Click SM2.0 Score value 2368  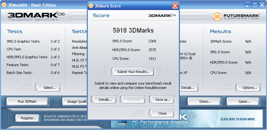[152, 41]
